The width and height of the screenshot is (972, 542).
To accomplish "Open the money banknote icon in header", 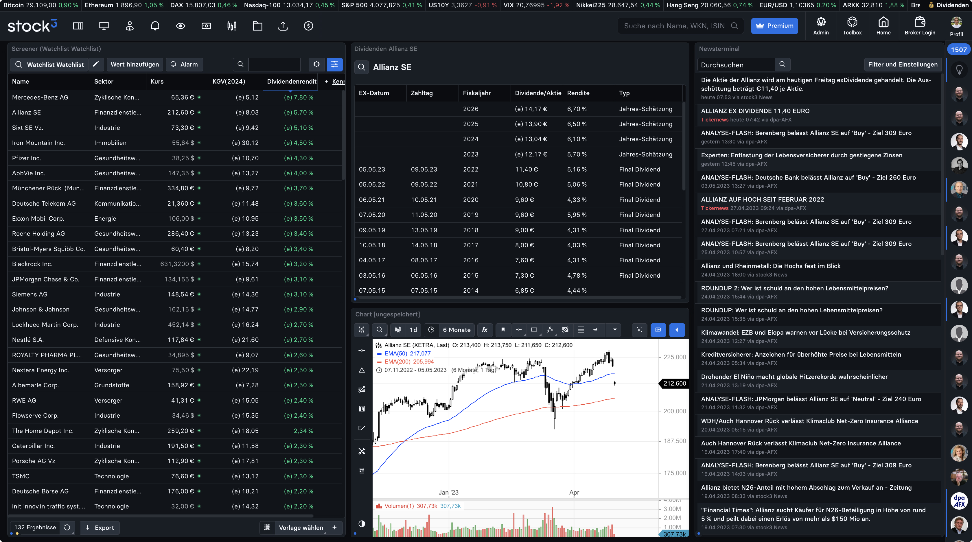I will 206,26.
